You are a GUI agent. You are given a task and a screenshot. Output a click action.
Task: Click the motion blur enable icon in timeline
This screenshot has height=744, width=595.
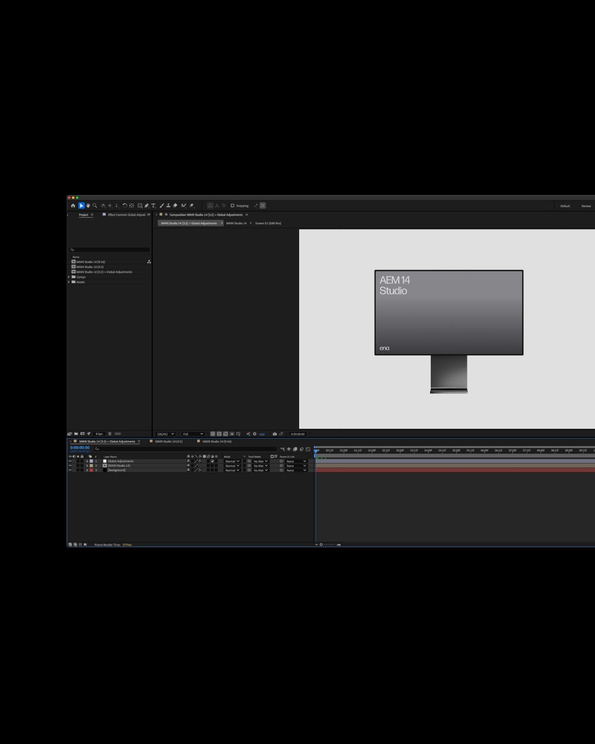[301, 449]
